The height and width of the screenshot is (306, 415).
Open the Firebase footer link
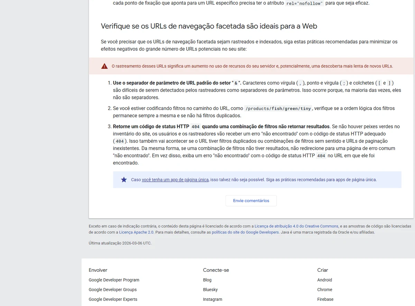(325, 299)
